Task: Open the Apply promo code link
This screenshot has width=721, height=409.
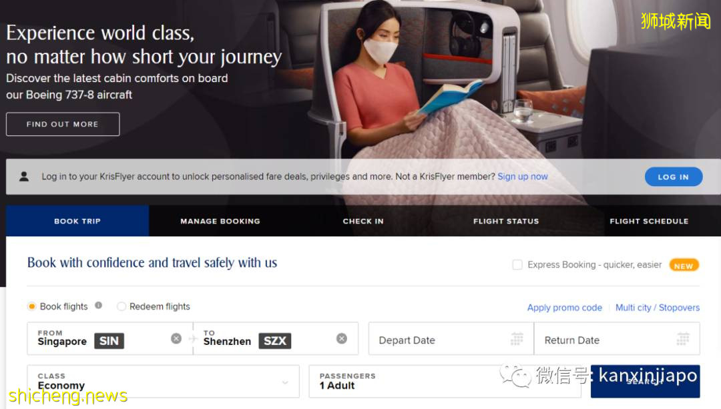Action: point(564,308)
